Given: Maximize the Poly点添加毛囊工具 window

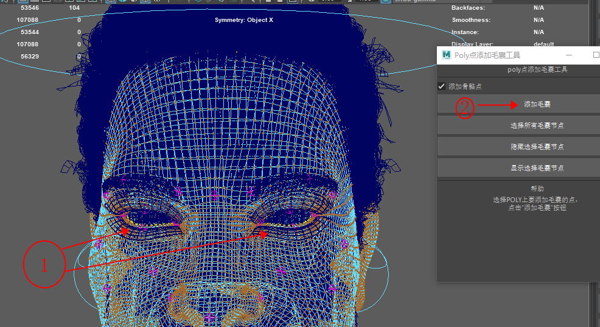Looking at the screenshot, I should click(x=596, y=55).
